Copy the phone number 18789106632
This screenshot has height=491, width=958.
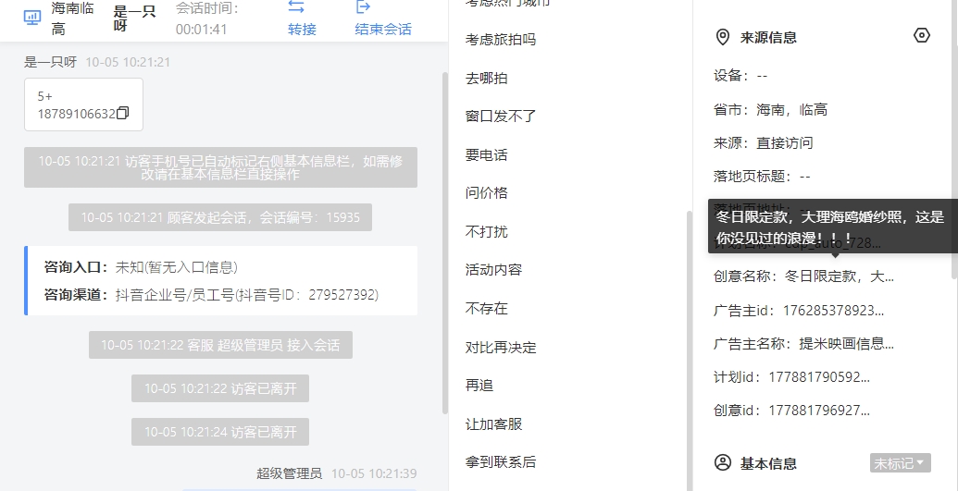click(123, 113)
